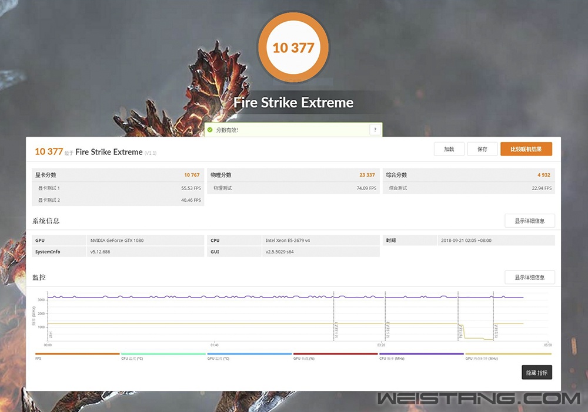Click the 保存 button
The width and height of the screenshot is (588, 412).
click(x=482, y=149)
